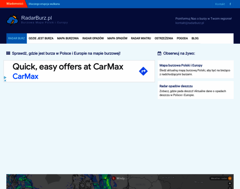Zoom in the map with plus button
This screenshot has height=189, width=240.
click(x=230, y=184)
